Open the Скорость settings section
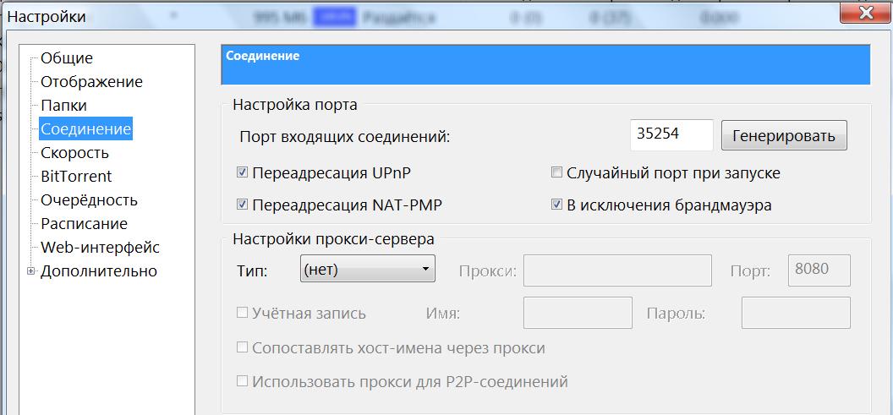Screen dimensions: 893x415 (x=74, y=153)
